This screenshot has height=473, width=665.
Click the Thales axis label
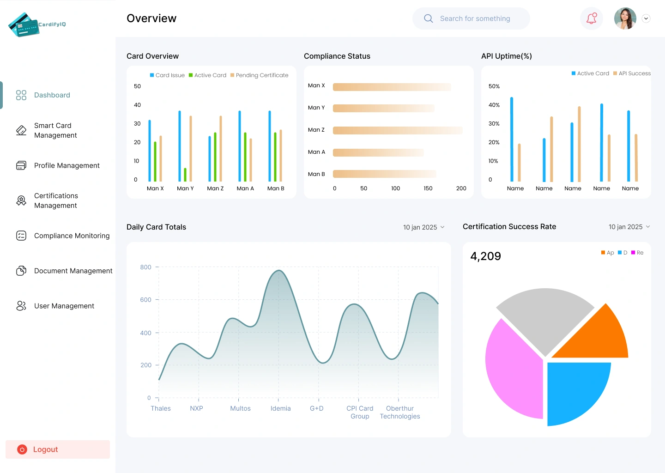(161, 408)
